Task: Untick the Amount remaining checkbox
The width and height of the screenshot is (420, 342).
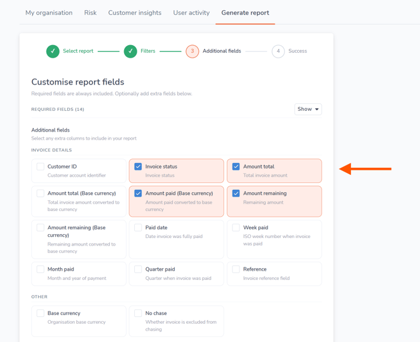Action: (x=236, y=194)
